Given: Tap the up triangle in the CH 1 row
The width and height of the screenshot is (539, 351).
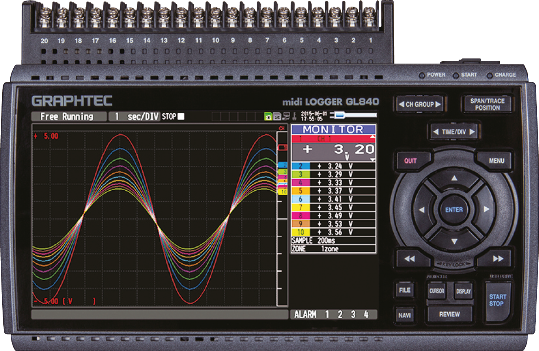Looking at the screenshot, I should click(x=372, y=137).
